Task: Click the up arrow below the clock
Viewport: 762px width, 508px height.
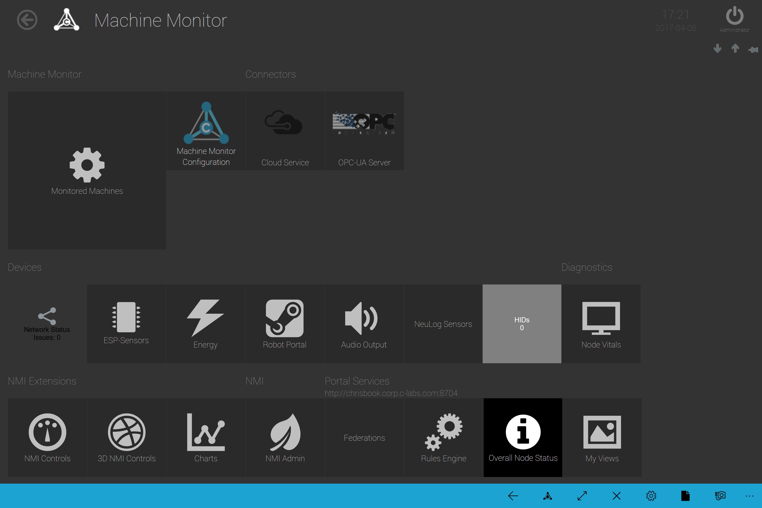Action: 735,49
